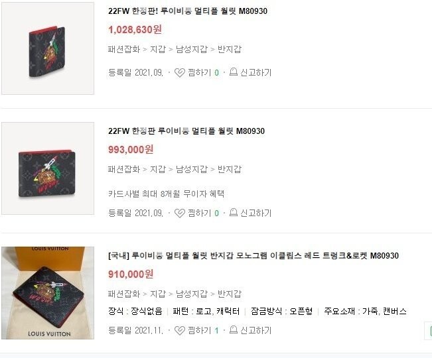
Task: Open the '[국내]' 모노그램 이클립스 listing title
Action: pyautogui.click(x=253, y=256)
